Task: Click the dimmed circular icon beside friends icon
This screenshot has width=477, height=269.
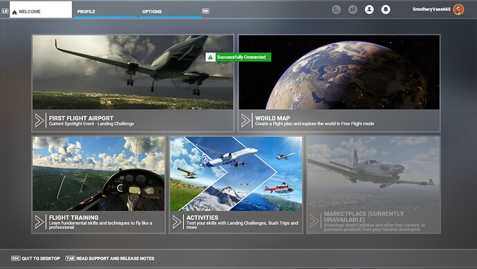Action: click(x=337, y=10)
